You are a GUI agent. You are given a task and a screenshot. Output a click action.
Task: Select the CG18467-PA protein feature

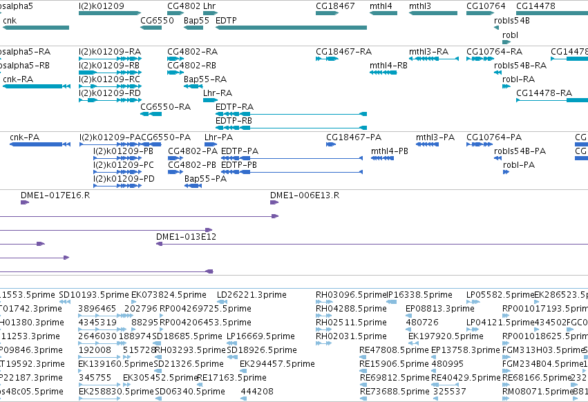point(331,145)
